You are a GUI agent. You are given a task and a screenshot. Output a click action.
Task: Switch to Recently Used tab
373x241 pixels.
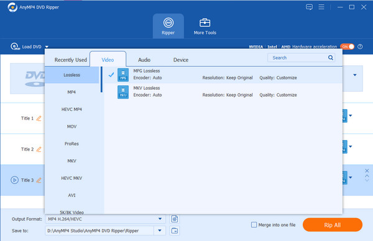click(70, 59)
